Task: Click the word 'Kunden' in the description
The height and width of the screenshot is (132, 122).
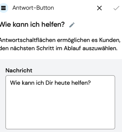Action: tap(109, 40)
